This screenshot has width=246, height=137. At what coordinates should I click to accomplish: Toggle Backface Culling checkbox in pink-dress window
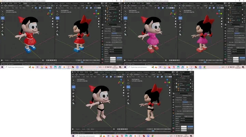[x=235, y=27]
